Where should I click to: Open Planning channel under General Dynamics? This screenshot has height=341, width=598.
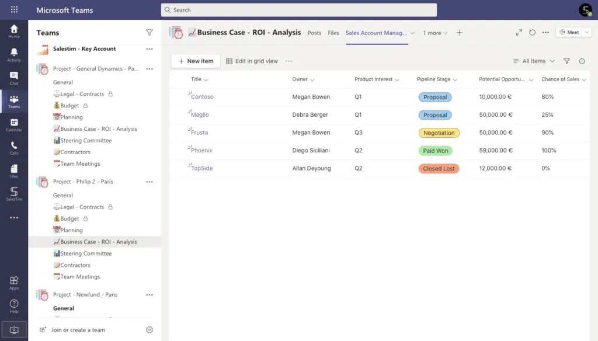71,117
